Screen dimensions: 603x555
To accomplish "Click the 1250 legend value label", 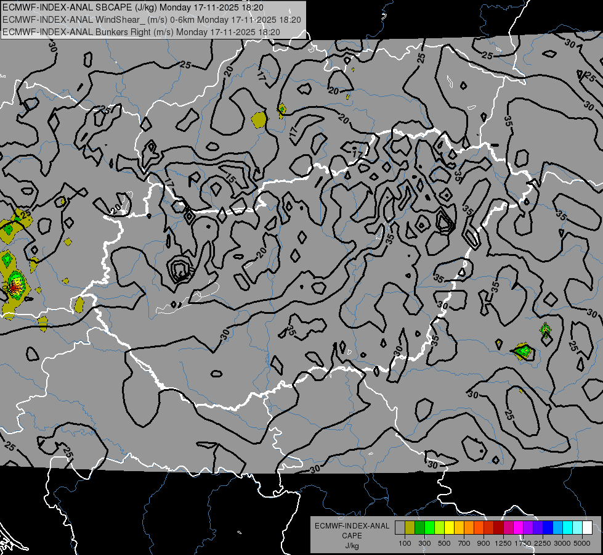I will pyautogui.click(x=503, y=543).
